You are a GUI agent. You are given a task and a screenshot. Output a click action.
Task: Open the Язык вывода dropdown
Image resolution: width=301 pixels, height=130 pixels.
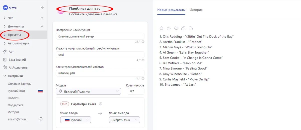point(124,120)
